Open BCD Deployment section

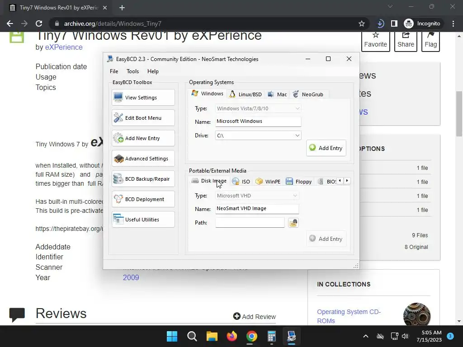143,199
